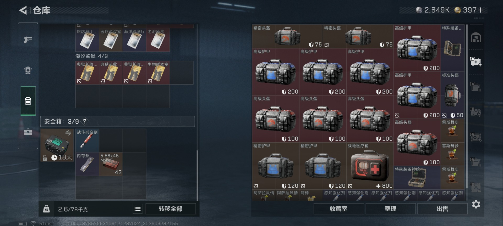This screenshot has height=226, width=503.
Task: Toggle list view next to 转移全部
Action: [138, 209]
